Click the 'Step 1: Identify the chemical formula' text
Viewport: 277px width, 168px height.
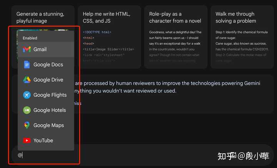point(242,32)
